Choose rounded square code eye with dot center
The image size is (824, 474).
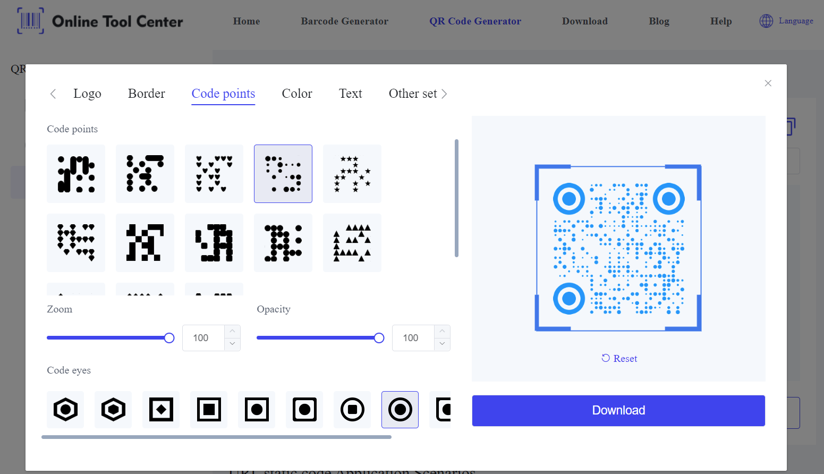(x=304, y=410)
